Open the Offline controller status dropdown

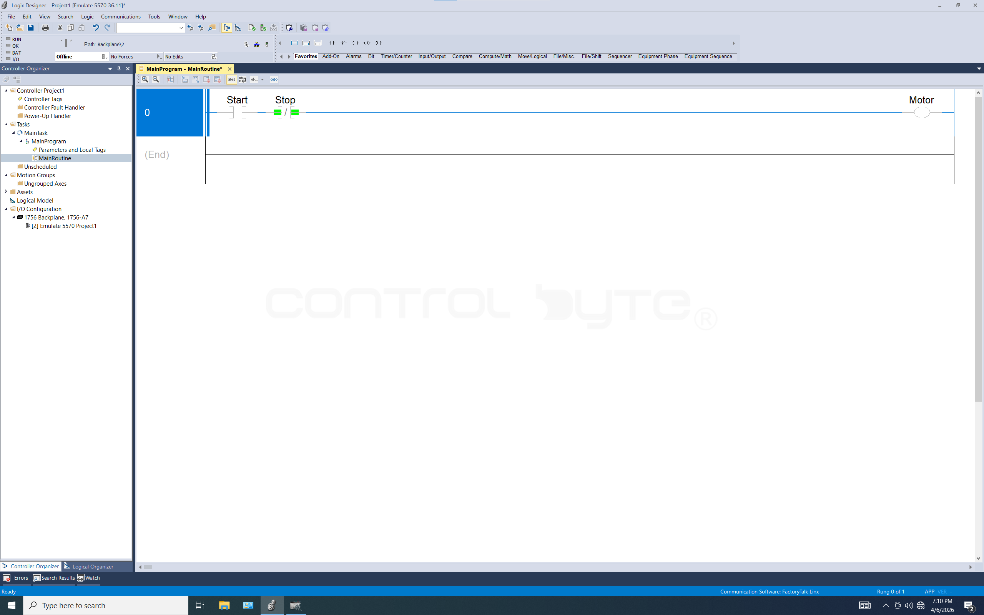coord(105,57)
